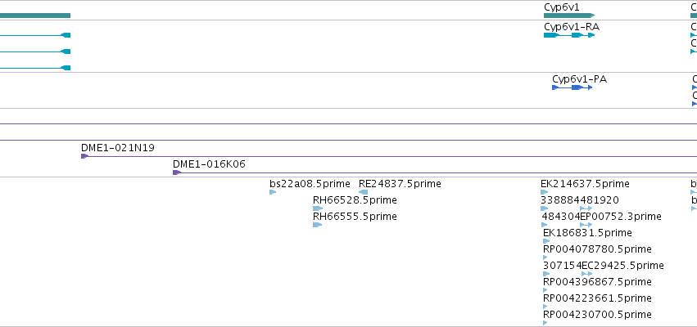Click the RP004396867.5prime label
This screenshot has width=697, height=327.
coord(597,282)
